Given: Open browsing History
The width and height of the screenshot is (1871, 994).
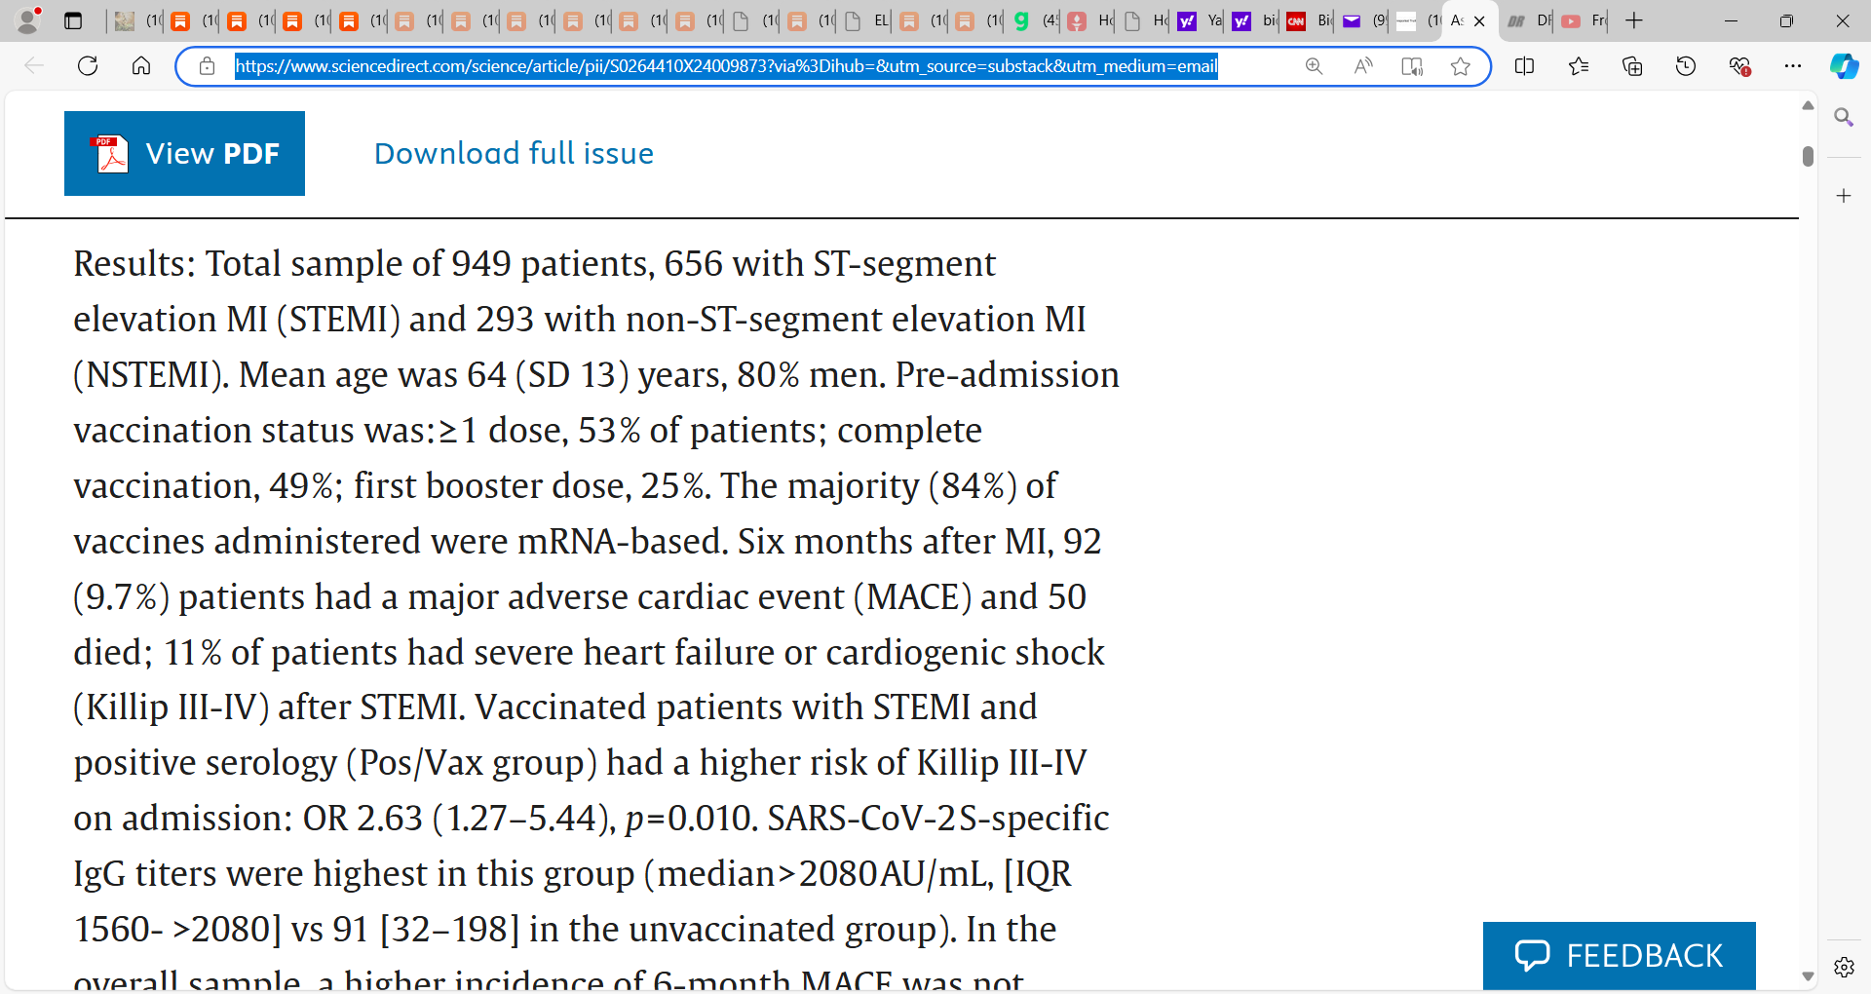Looking at the screenshot, I should click(1686, 66).
